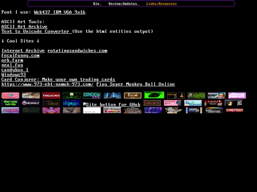
Task: Click the pink heart character site button
Action: (x=172, y=103)
